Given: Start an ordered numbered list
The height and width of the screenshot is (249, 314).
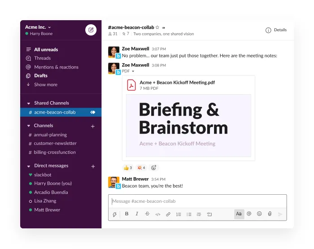Looking at the screenshot, I should tap(179, 214).
